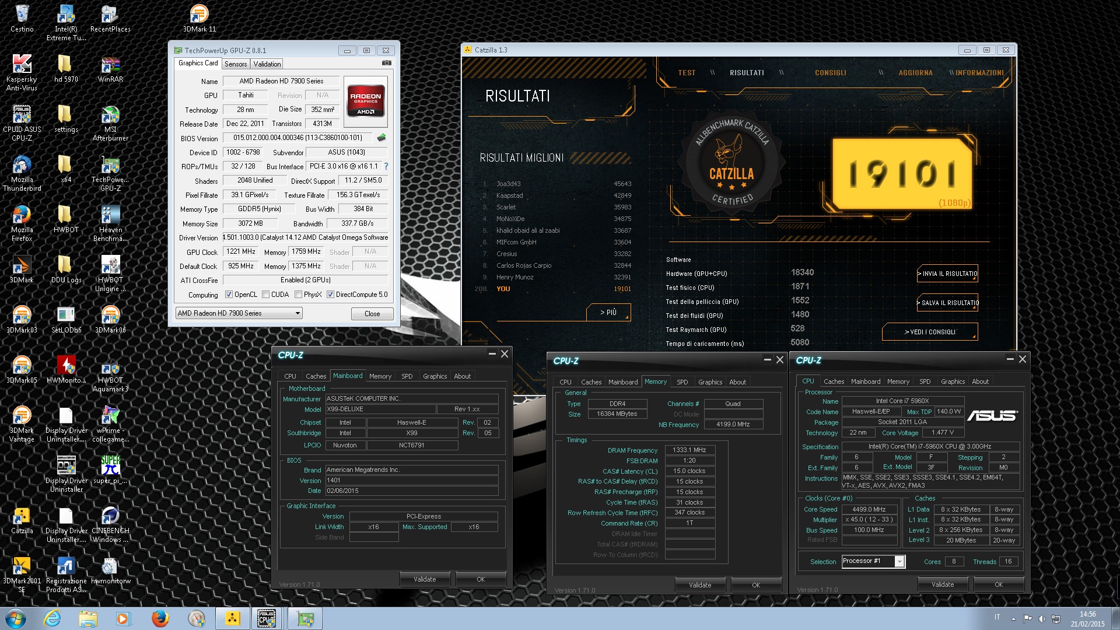This screenshot has width=1120, height=630.
Task: Click Validate in the ASUS CPU-Z CPU window
Action: click(943, 584)
